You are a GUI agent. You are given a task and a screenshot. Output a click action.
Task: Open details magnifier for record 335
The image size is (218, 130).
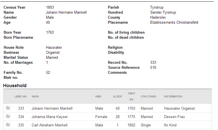(x=8, y=124)
